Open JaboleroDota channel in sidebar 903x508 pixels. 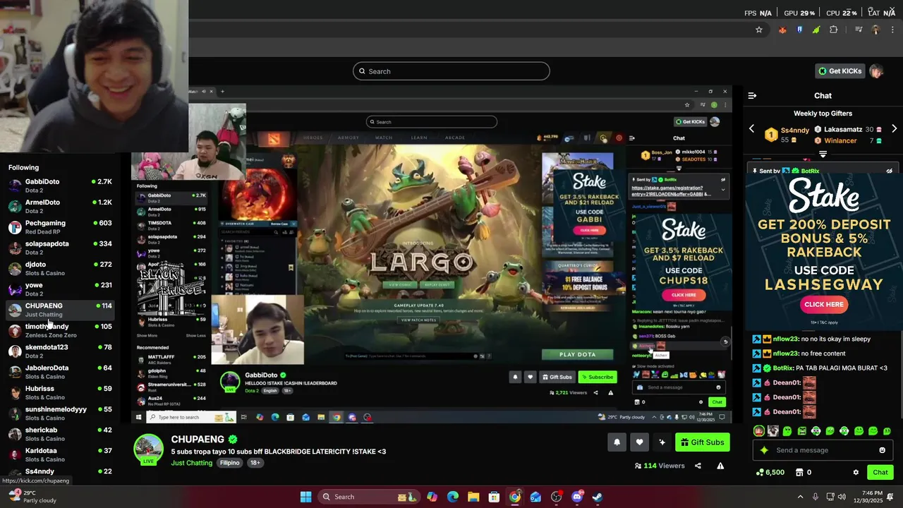pos(59,372)
